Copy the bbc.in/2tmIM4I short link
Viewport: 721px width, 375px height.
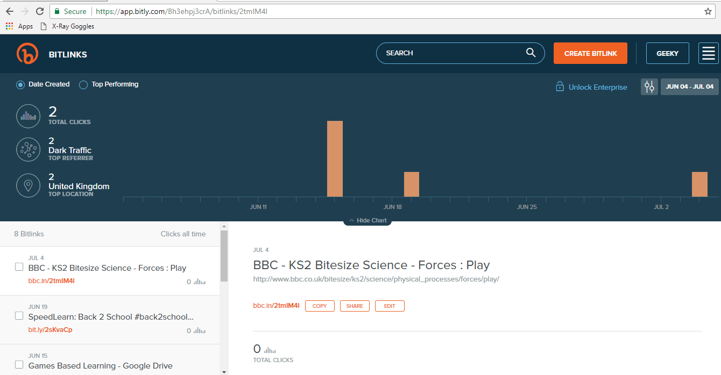tap(320, 306)
